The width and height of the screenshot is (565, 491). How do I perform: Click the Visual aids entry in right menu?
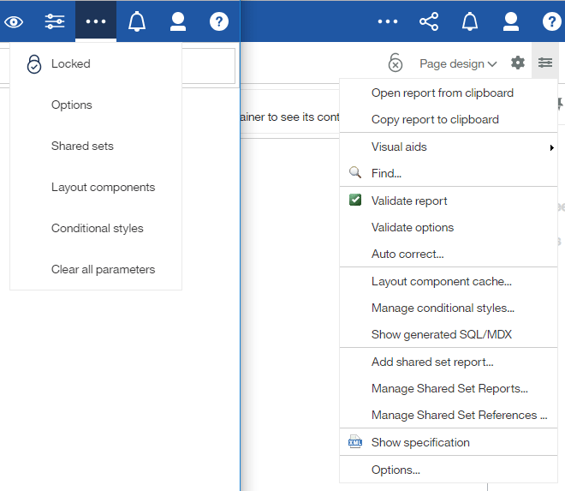pyautogui.click(x=449, y=147)
